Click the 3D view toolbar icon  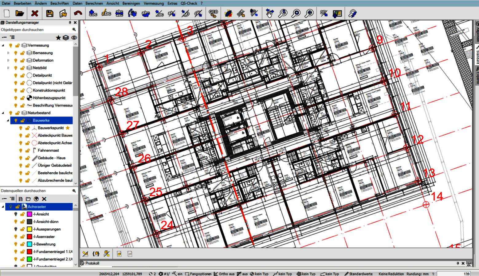pyautogui.click(x=323, y=13)
